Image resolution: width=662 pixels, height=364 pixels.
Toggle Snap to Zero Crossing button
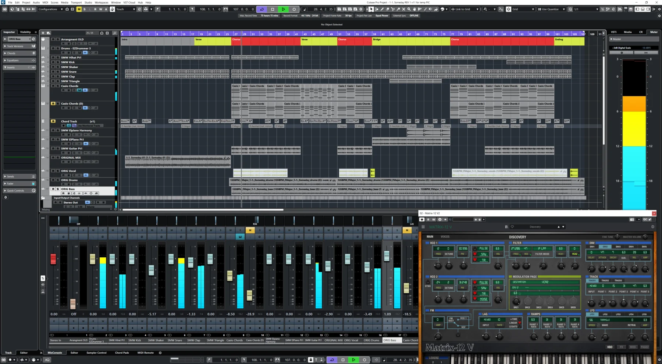pyautogui.click(x=501, y=9)
